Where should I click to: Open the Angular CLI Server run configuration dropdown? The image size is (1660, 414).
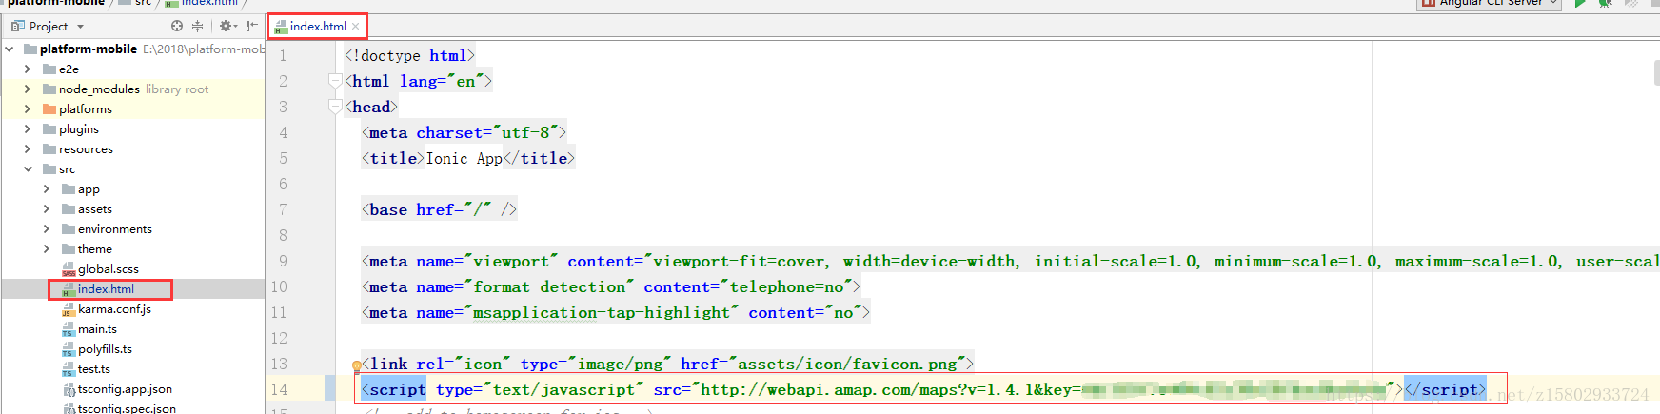pos(1490,4)
